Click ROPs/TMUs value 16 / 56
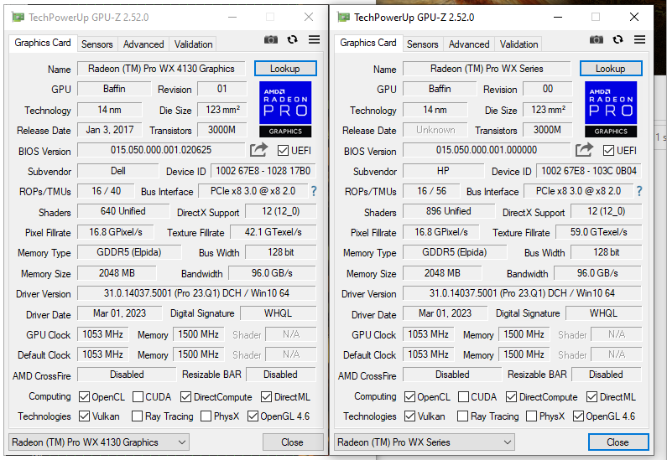The width and height of the screenshot is (667, 460). 431,191
